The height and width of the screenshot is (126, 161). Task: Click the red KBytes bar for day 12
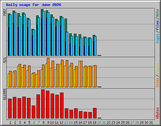click(x=62, y=106)
